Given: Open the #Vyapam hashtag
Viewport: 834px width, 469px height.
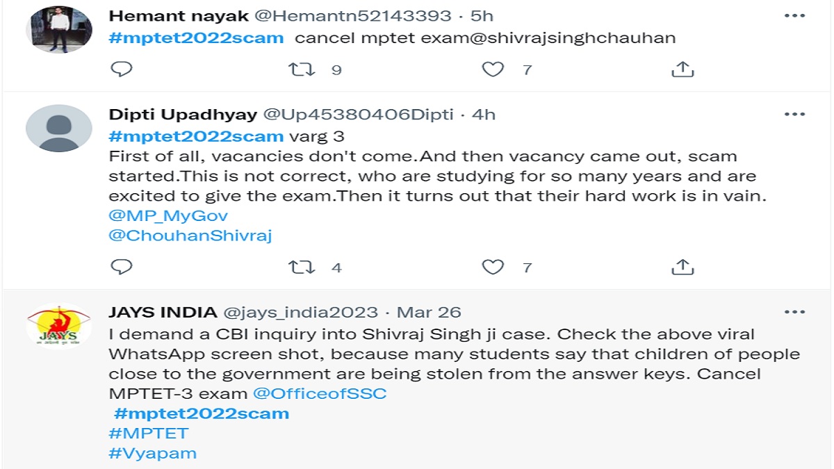Looking at the screenshot, I should pyautogui.click(x=153, y=453).
